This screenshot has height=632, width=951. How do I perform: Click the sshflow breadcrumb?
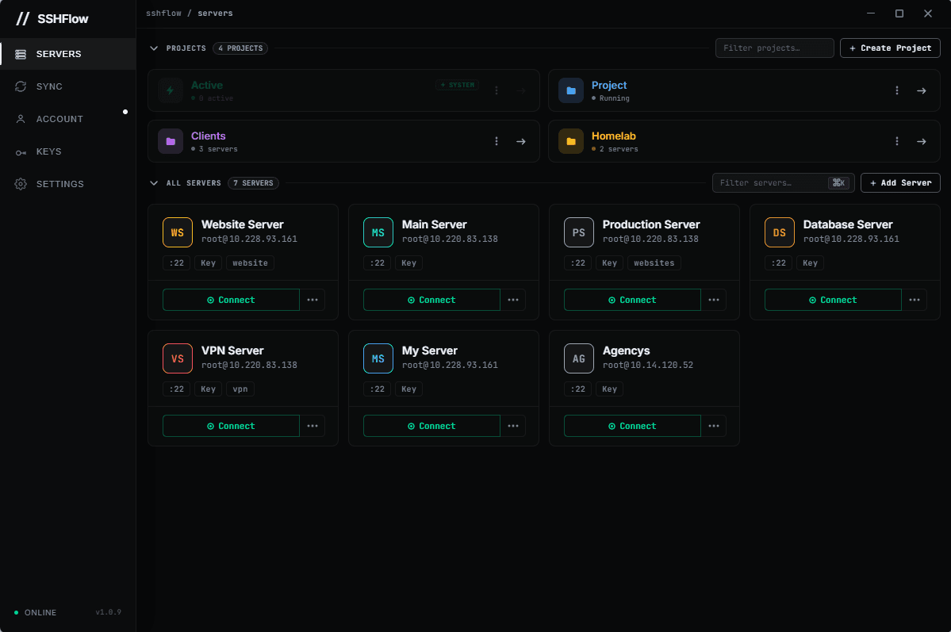(x=163, y=13)
